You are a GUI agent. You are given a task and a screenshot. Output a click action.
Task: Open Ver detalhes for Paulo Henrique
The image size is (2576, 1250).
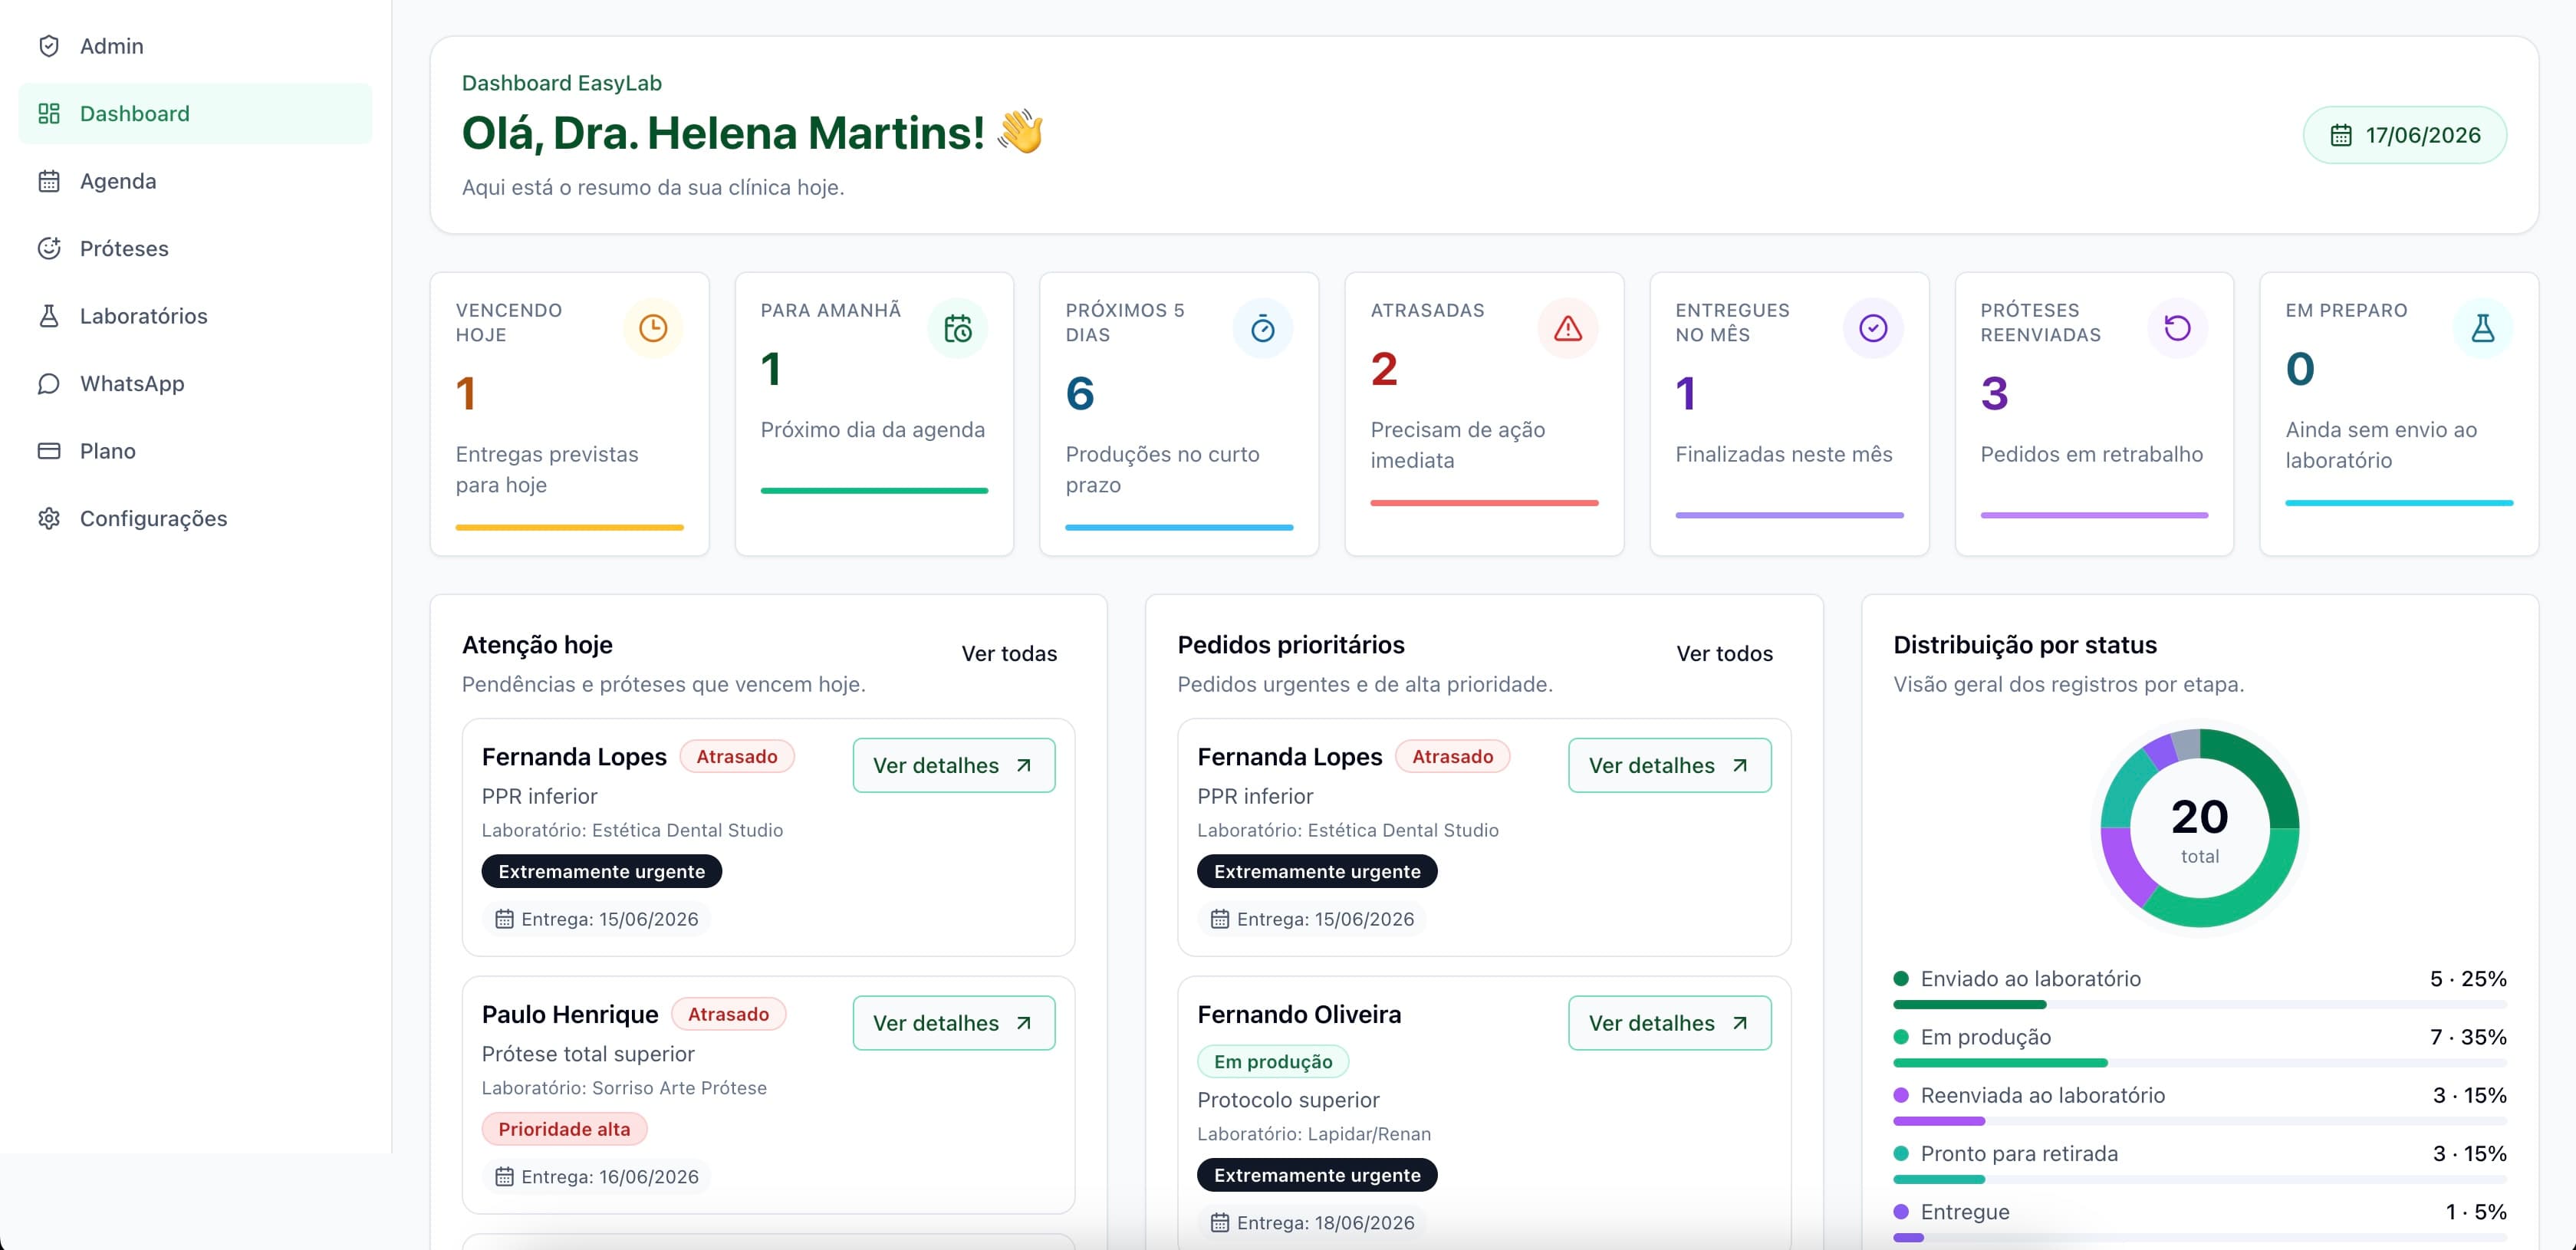(x=954, y=1023)
